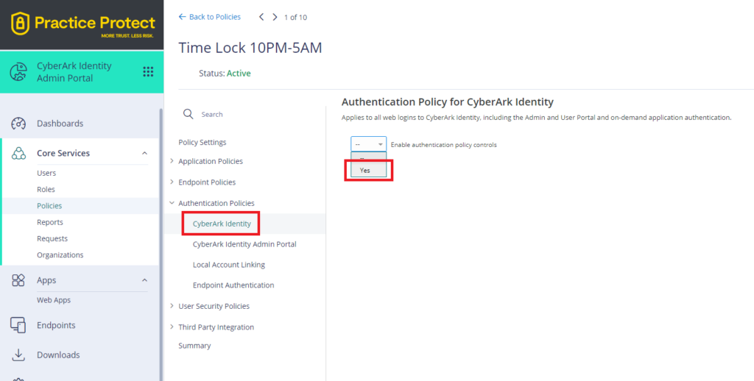
Task: Expand Endpoint Policies tree node
Action: click(x=172, y=182)
